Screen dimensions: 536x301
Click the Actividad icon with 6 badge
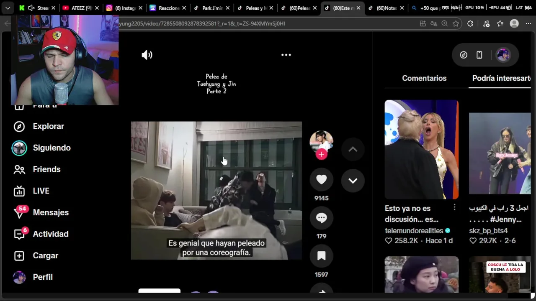click(x=20, y=234)
